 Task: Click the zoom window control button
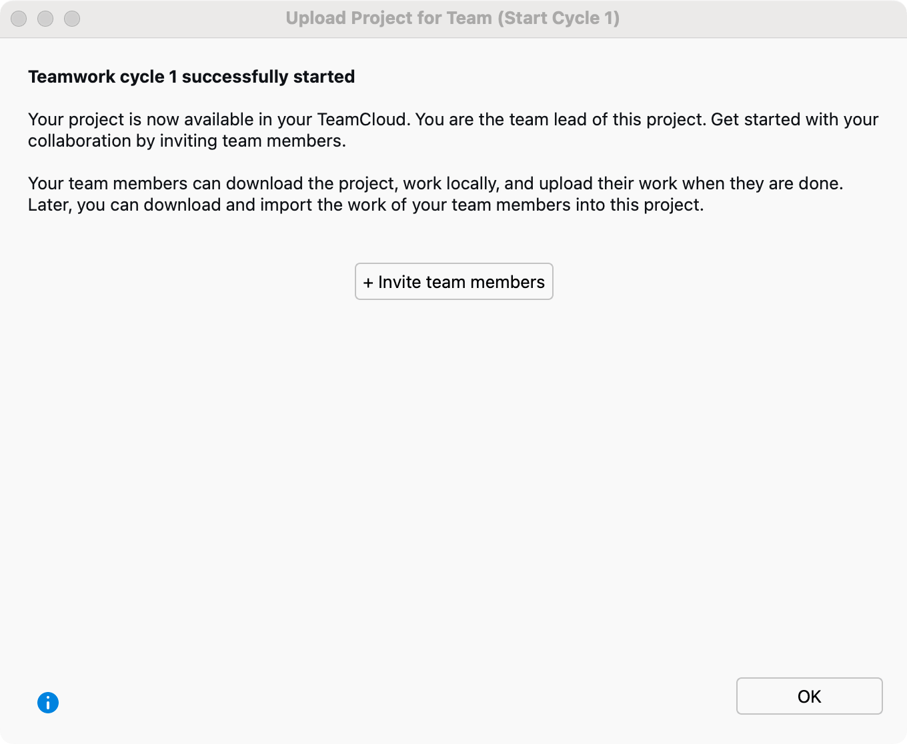tap(72, 19)
